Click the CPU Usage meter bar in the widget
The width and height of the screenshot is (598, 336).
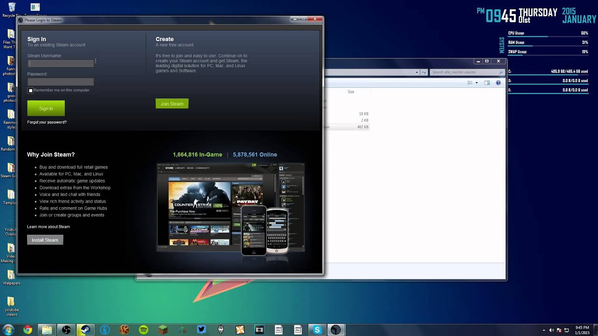pyautogui.click(x=548, y=37)
